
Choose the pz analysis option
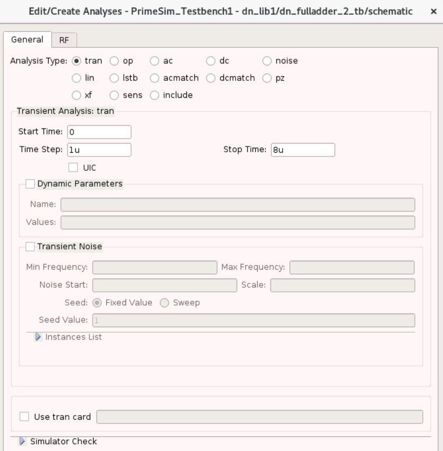coord(266,77)
